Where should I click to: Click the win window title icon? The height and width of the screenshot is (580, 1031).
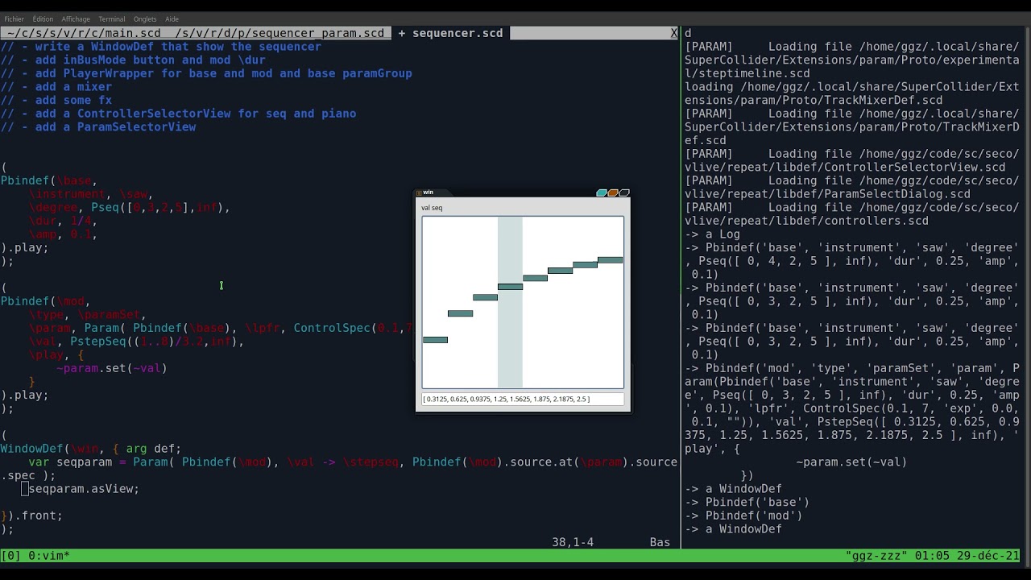click(418, 193)
